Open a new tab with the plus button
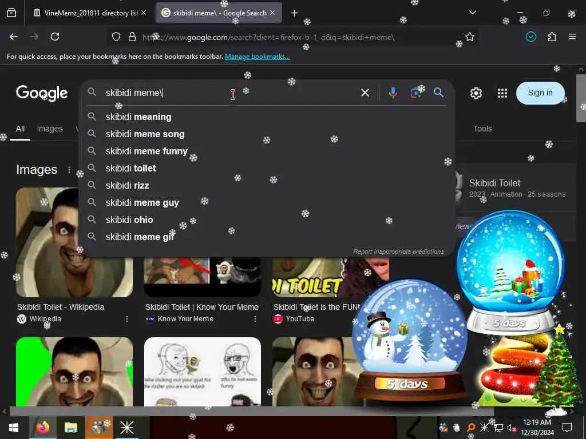This screenshot has width=586, height=439. click(294, 13)
